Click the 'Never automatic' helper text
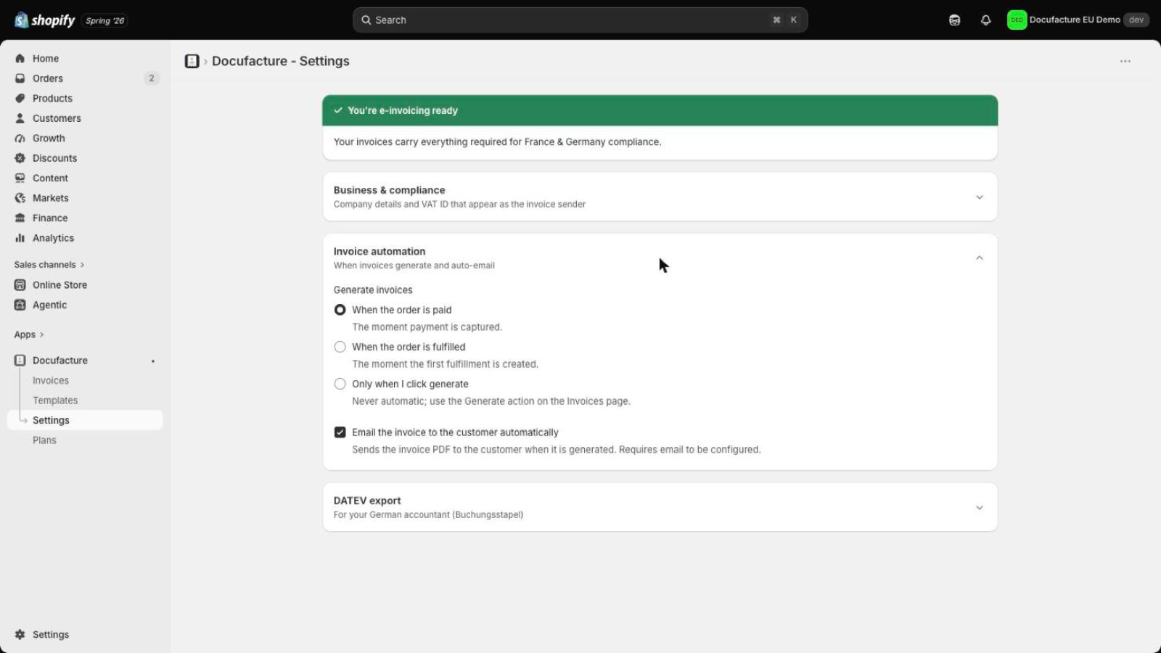The image size is (1161, 653). pos(491,401)
